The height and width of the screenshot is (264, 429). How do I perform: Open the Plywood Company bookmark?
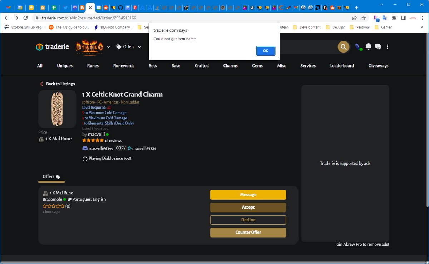click(113, 27)
